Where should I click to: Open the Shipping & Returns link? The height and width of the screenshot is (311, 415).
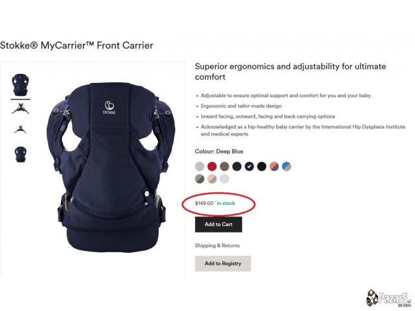(217, 246)
